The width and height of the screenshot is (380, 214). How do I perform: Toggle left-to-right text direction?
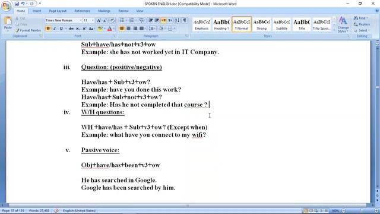[164, 20]
